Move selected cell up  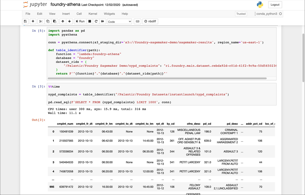pyautogui.click(x=63, y=21)
